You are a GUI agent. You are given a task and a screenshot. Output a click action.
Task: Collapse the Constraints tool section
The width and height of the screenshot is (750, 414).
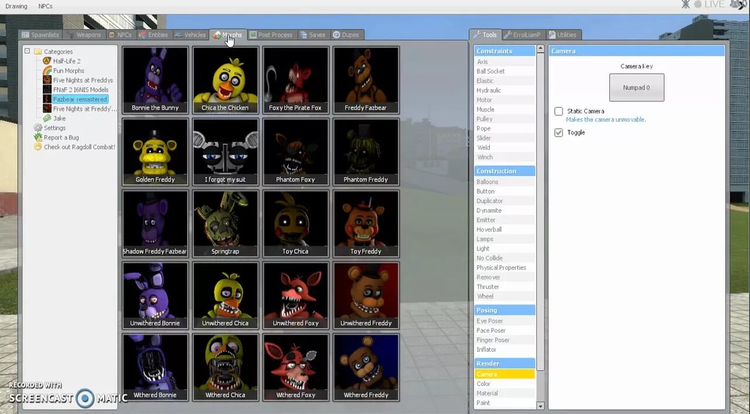[x=504, y=51]
